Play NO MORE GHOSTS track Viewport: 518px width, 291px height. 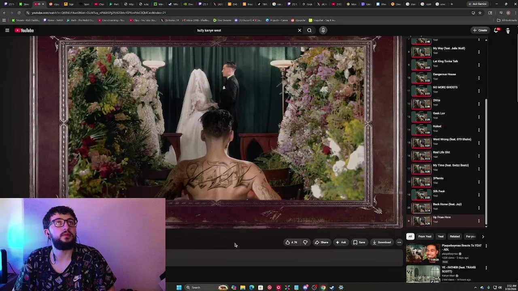click(445, 91)
